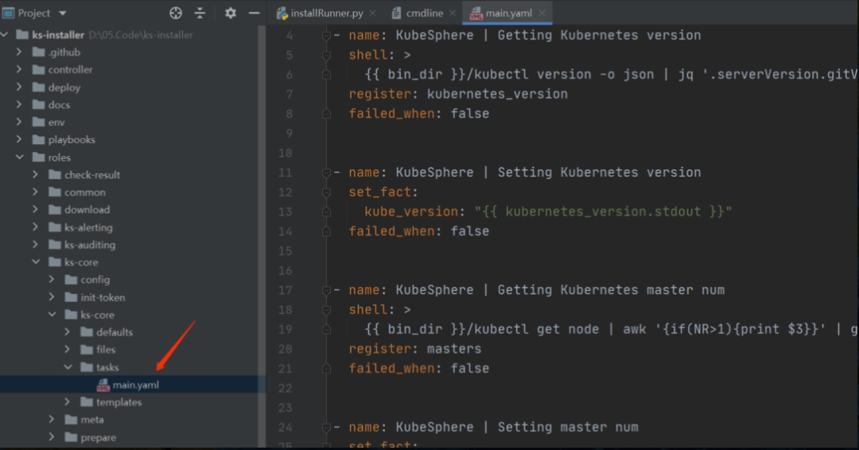The width and height of the screenshot is (859, 450).
Task: Select the main.yaml editor tab
Action: tap(508, 14)
